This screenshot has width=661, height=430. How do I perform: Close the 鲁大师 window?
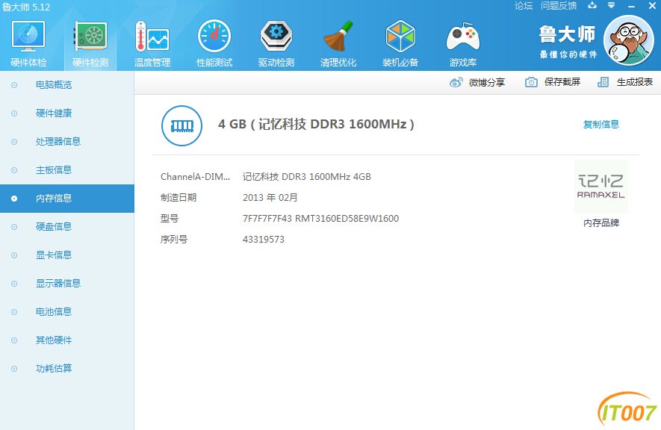tap(652, 6)
